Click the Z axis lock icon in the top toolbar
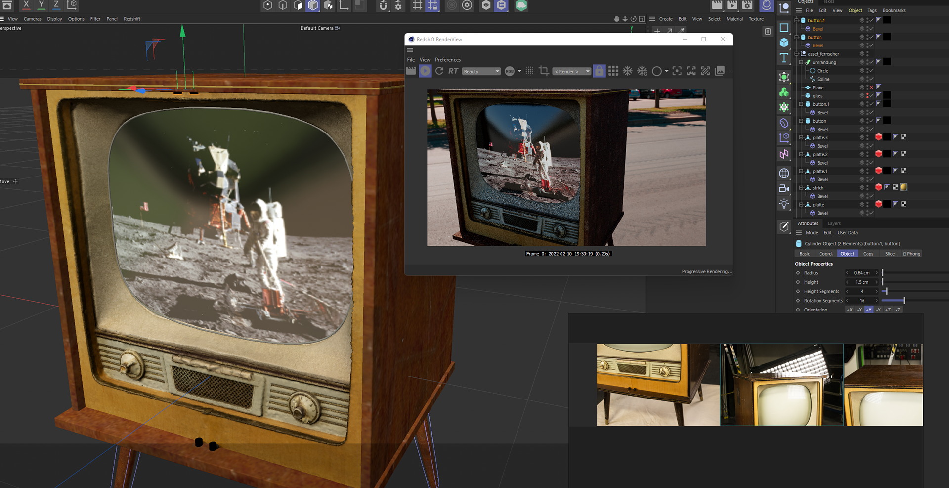 click(x=56, y=5)
